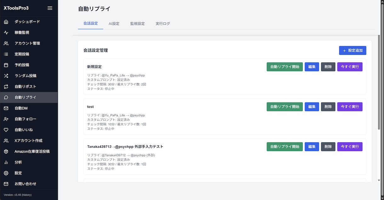384x200 pixels.
Task: Click 'チェック間隔: 30分 / 最大リプライ数: 2回' text
Action: 116,84
